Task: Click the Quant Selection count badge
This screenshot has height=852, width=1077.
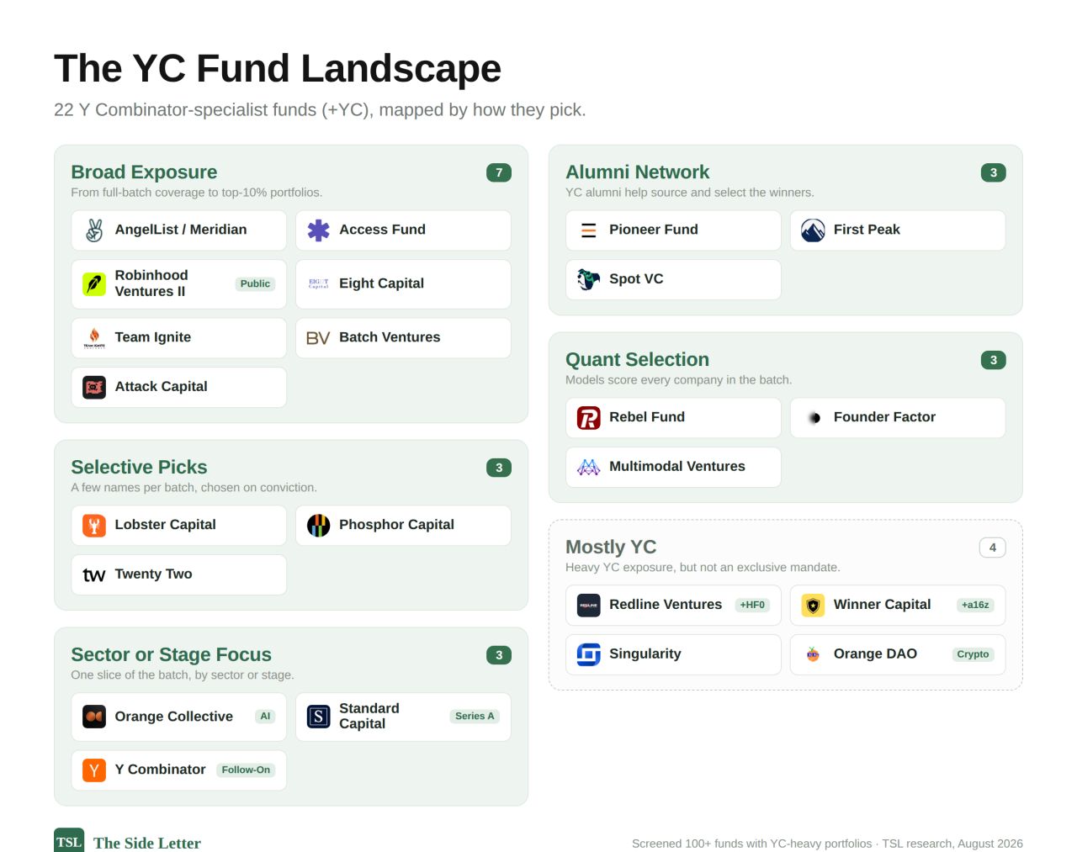Action: tap(994, 361)
